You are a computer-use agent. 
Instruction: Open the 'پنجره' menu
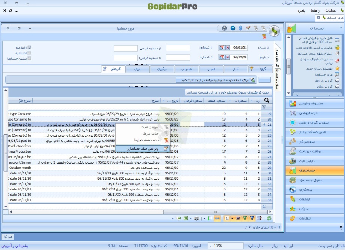pos(302,10)
